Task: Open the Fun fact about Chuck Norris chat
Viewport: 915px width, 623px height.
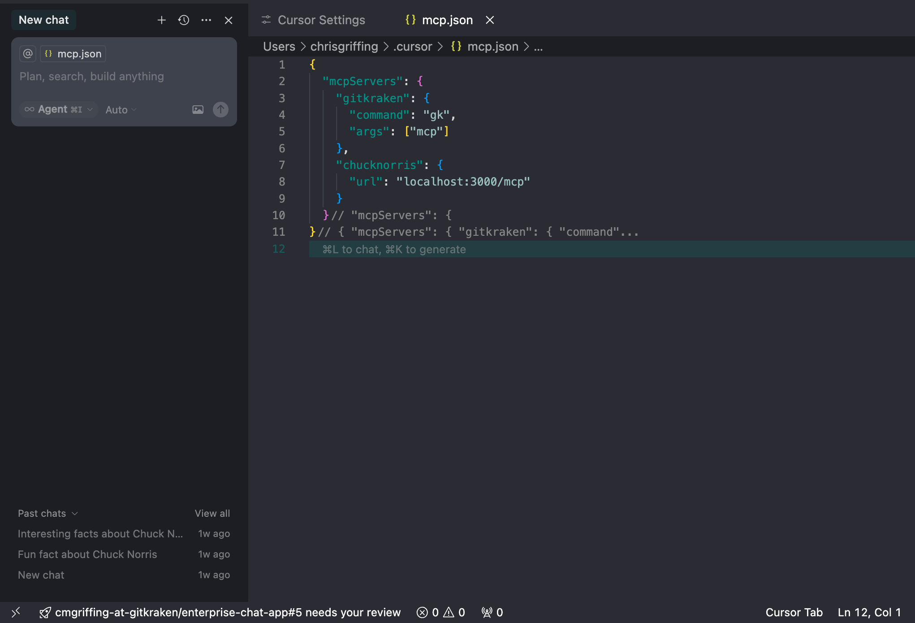Action: (87, 554)
